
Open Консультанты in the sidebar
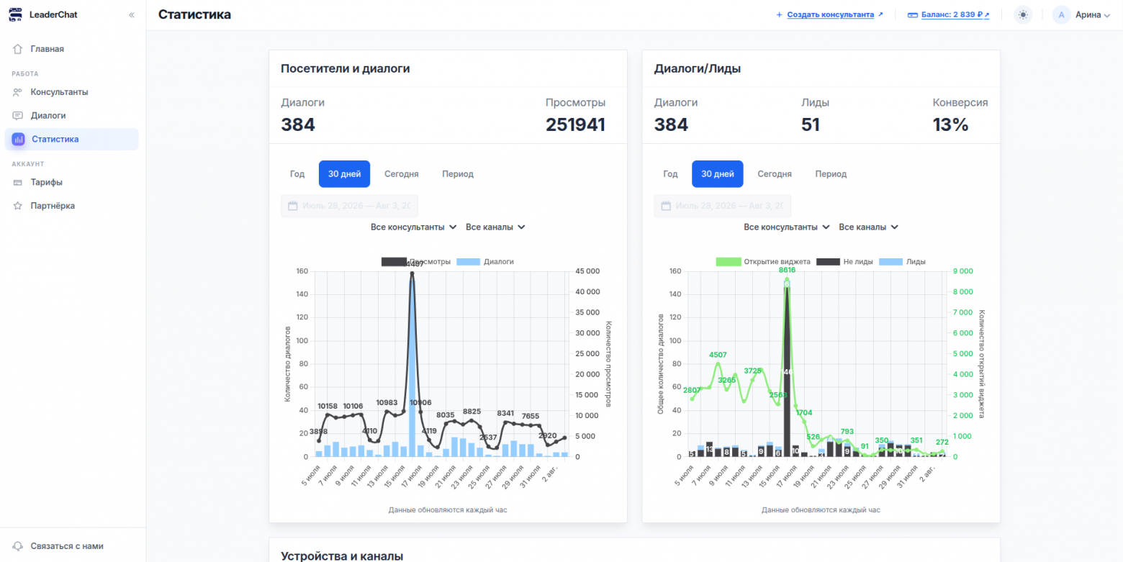click(72, 92)
